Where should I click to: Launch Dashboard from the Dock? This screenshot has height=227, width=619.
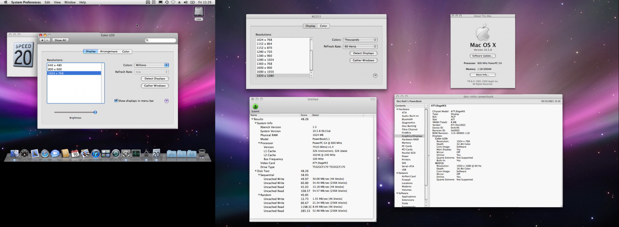click(x=24, y=153)
